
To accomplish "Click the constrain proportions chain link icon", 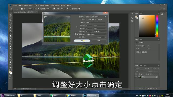I will [77, 27].
